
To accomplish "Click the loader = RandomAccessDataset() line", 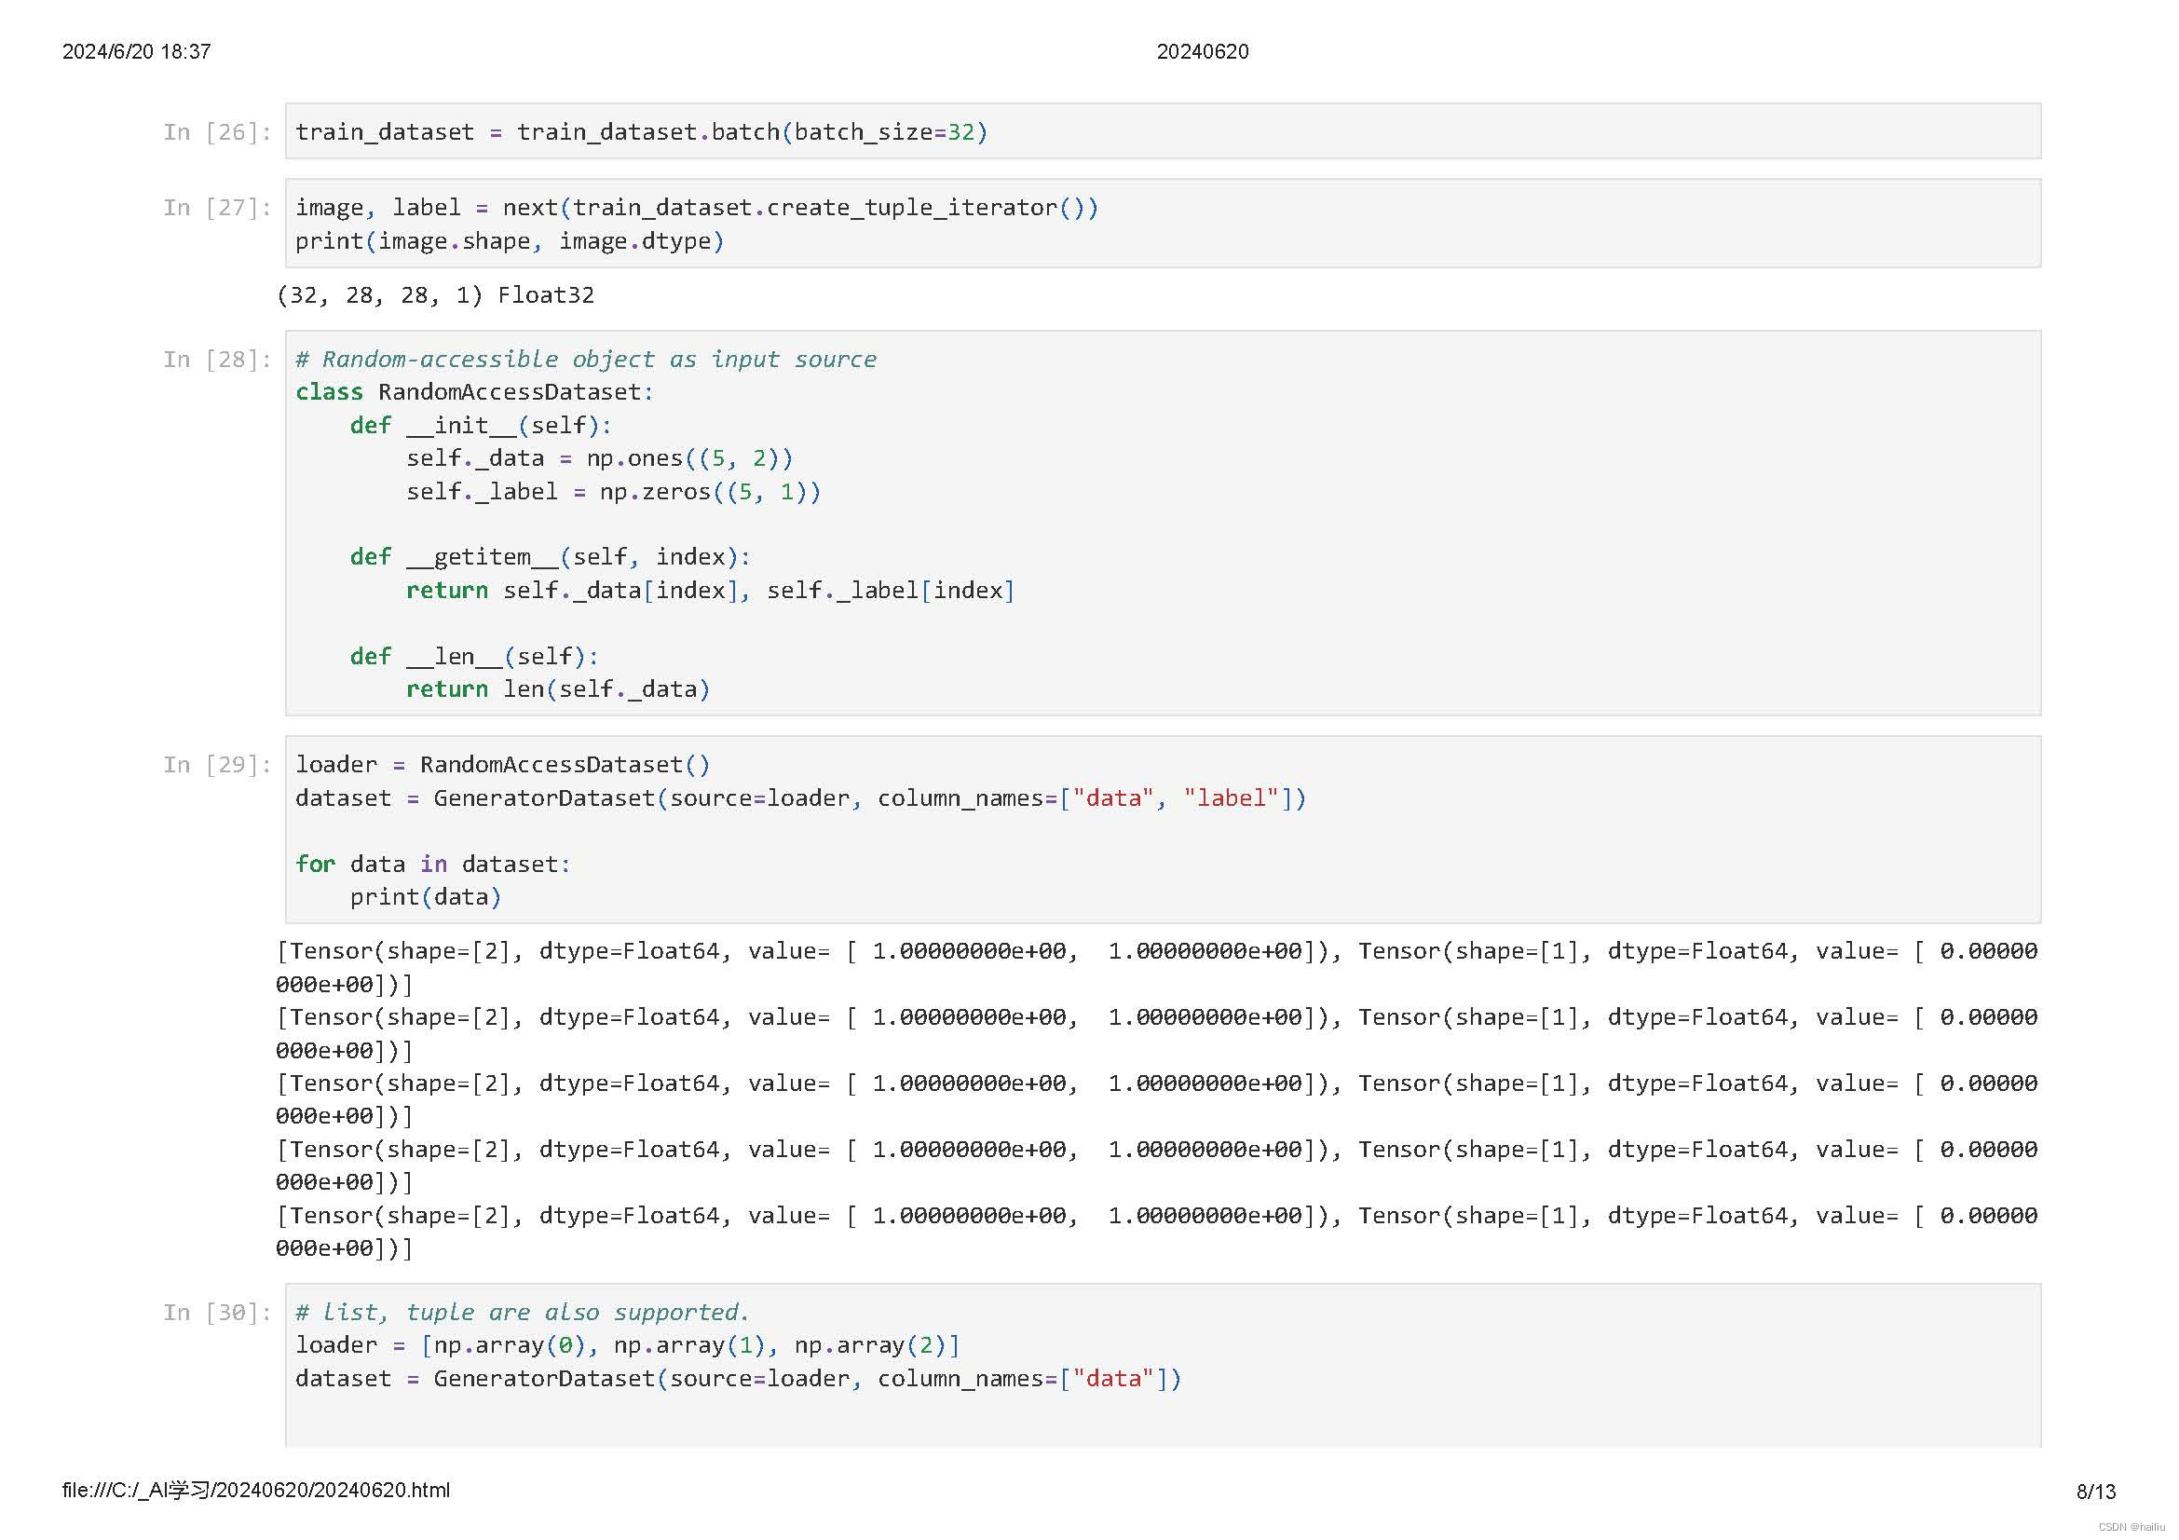I will 502,765.
